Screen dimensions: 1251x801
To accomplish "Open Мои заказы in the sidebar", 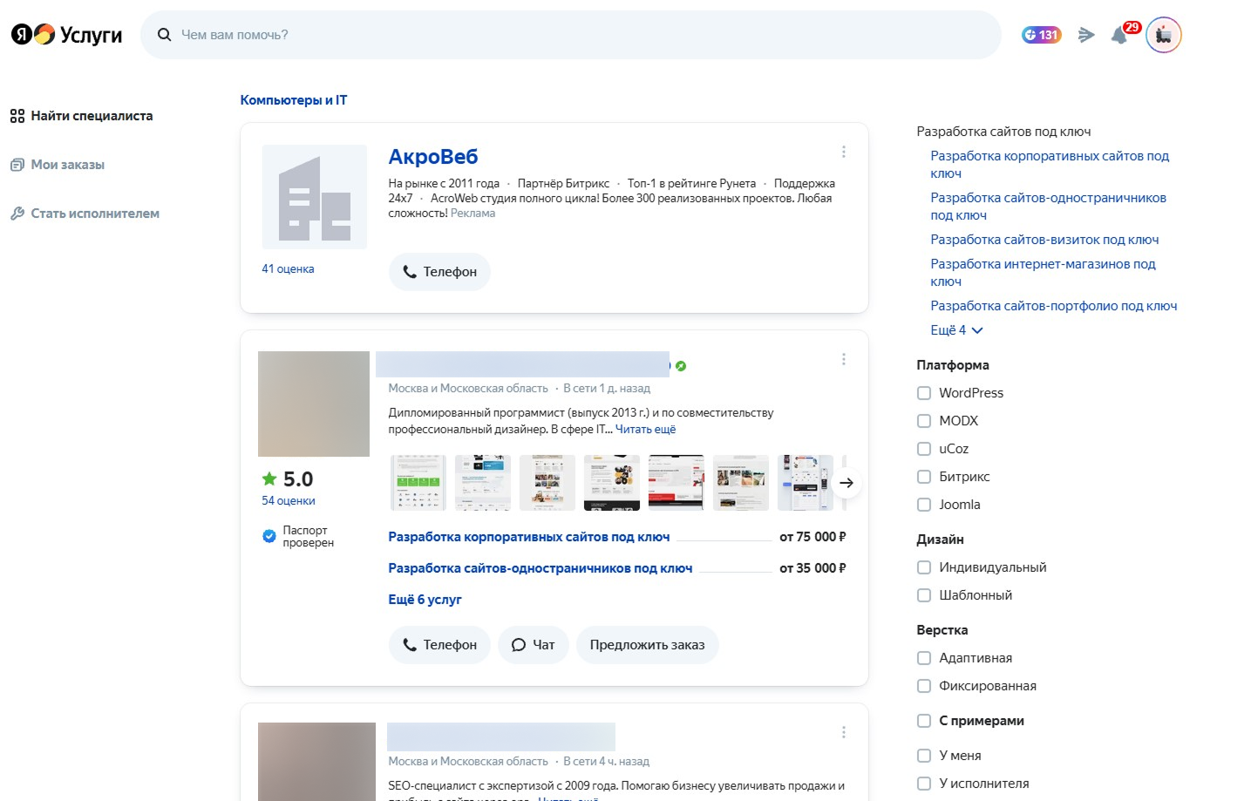I will pyautogui.click(x=67, y=165).
